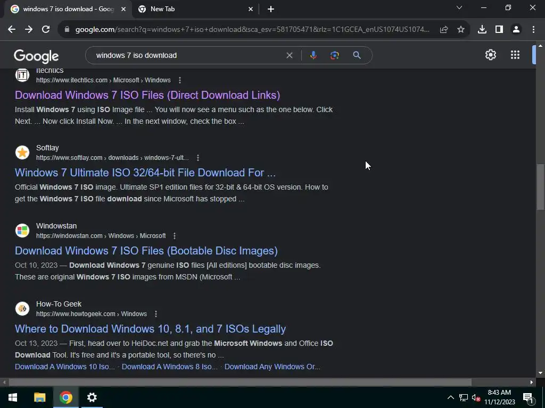Click the Chrome taskbar icon
545x408 pixels.
point(65,397)
